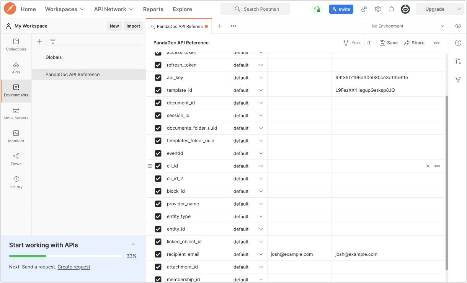The height and width of the screenshot is (283, 467).
Task: Collapse the Start working with APIs panel
Action: pos(133,244)
